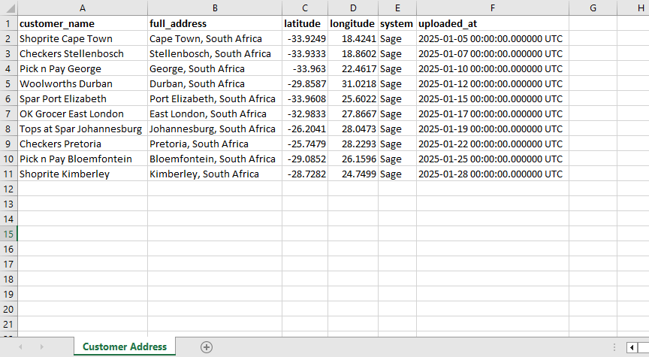Select the Spar Port Elizabeth cell
Screen dimensions: 649x357
83,98
